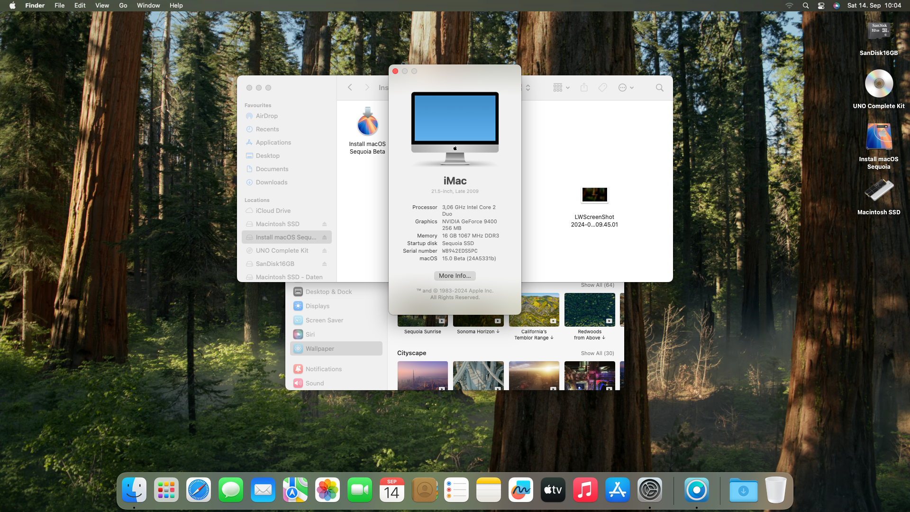Click the view switcher up-down arrows
The image size is (910, 512).
click(528, 88)
